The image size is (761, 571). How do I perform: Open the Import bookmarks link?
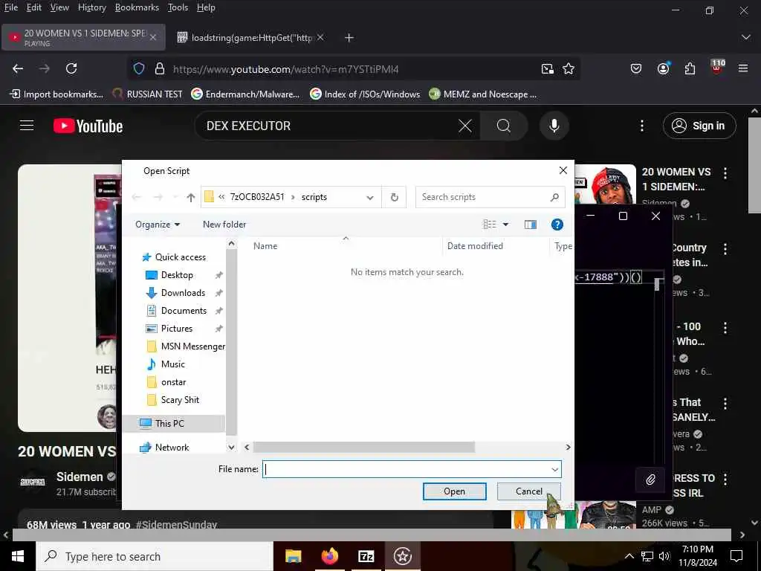pyautogui.click(x=56, y=94)
